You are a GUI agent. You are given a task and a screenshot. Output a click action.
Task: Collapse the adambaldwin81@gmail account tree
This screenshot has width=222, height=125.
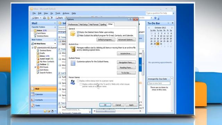[32, 48]
